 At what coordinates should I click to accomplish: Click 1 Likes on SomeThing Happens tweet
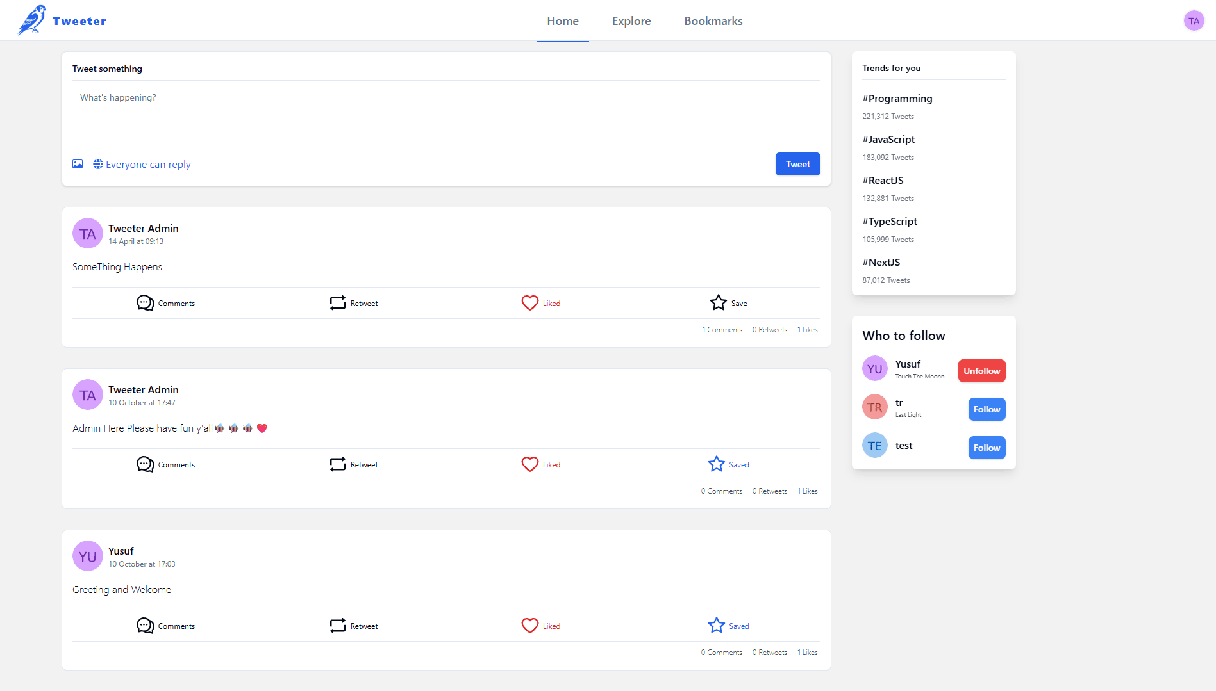808,330
